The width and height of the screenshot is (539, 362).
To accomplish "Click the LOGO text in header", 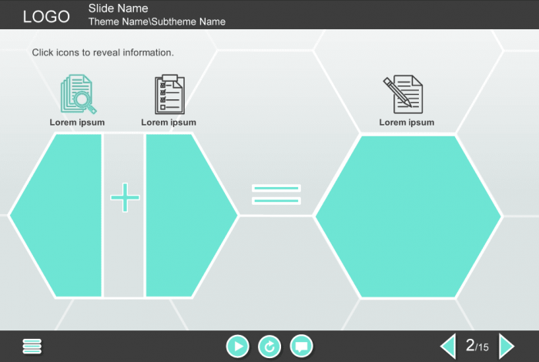I will [x=46, y=16].
